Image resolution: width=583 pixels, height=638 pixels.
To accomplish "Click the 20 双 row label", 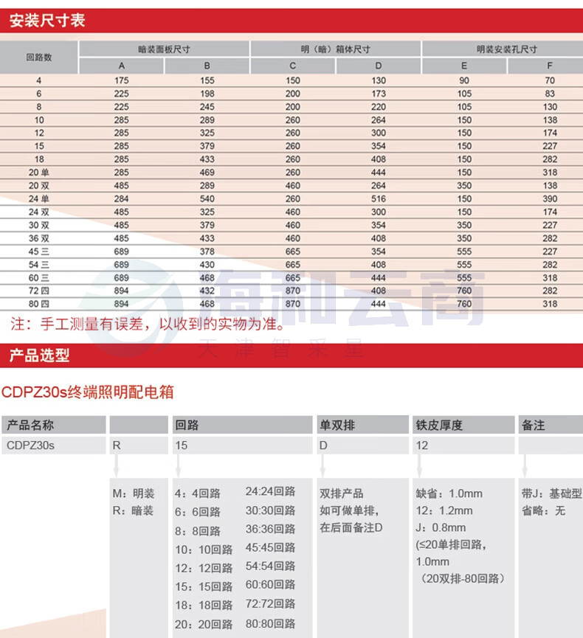I will [38, 186].
